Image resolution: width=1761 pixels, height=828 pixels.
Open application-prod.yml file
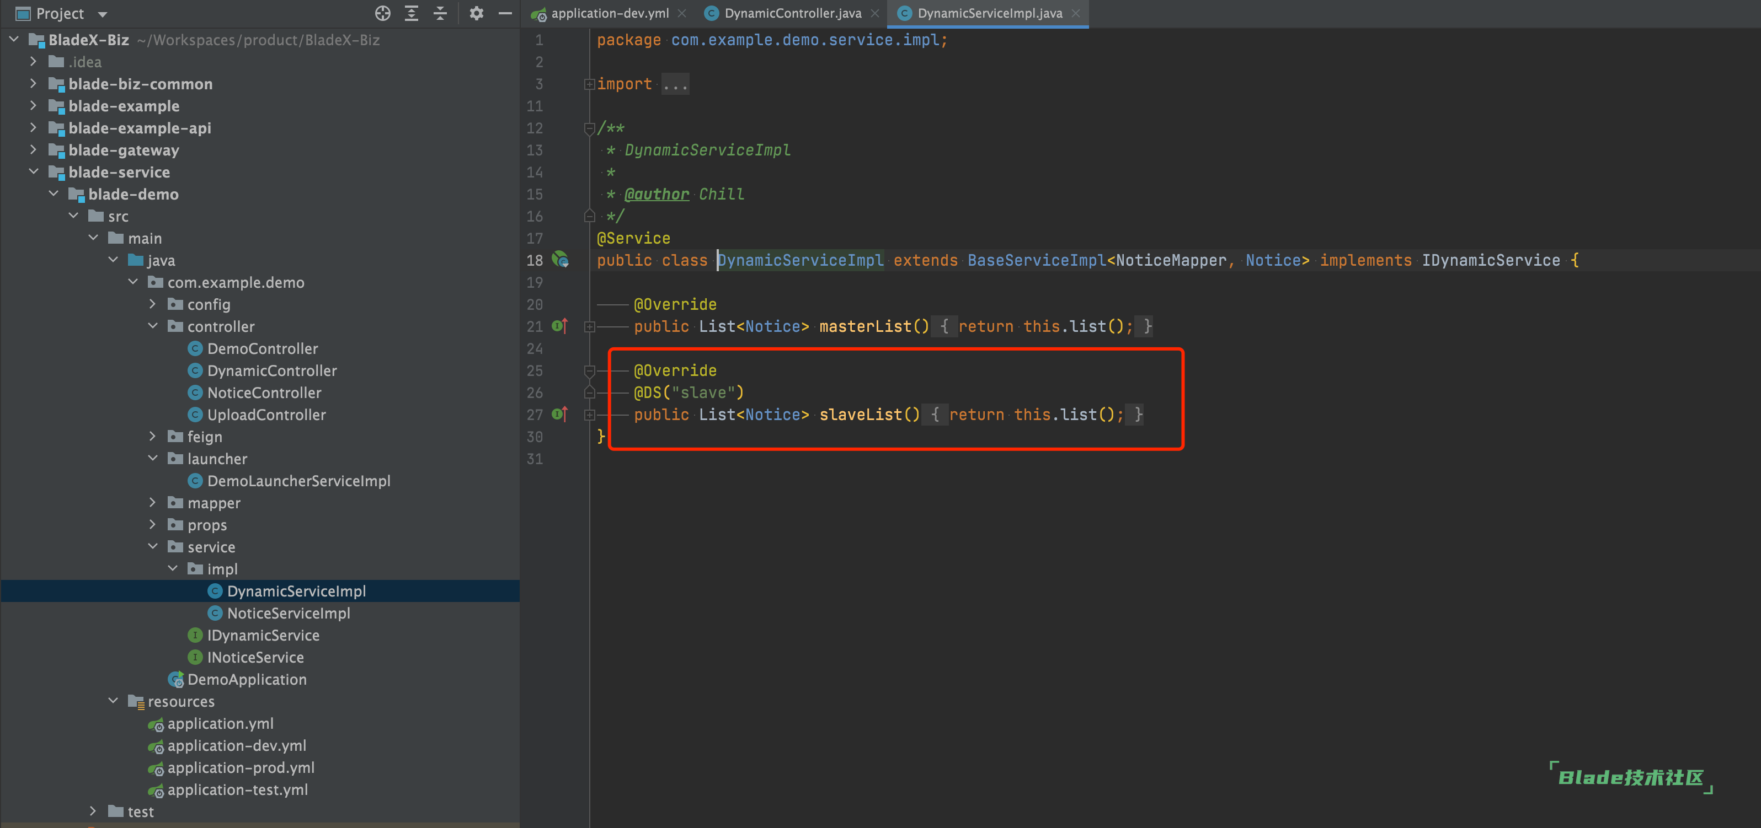pos(241,767)
